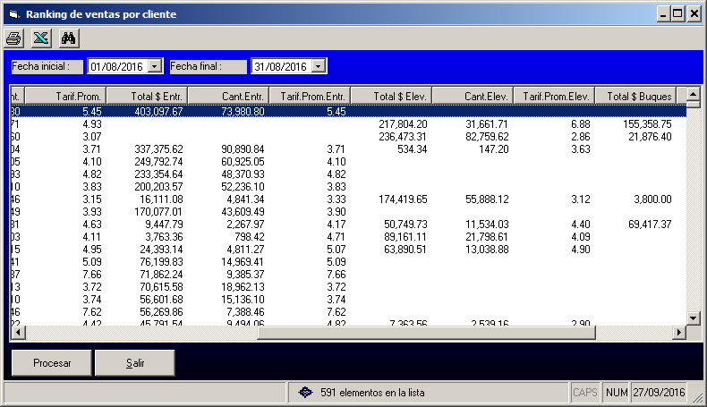The width and height of the screenshot is (707, 407).
Task: Export the list with the Excel icon
Action: [41, 38]
